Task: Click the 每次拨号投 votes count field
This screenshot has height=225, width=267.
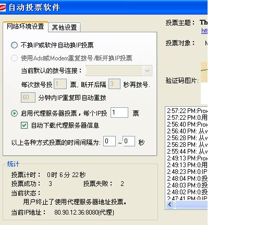Action: coord(60,84)
